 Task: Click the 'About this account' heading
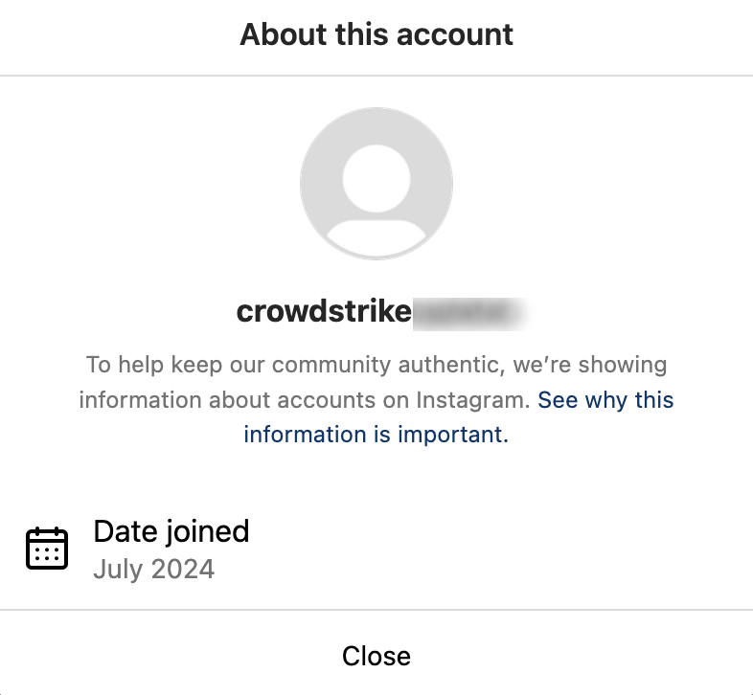tap(376, 34)
